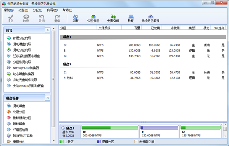
Task: Click the 刷新 refresh toolbar icon
Action: (76, 18)
